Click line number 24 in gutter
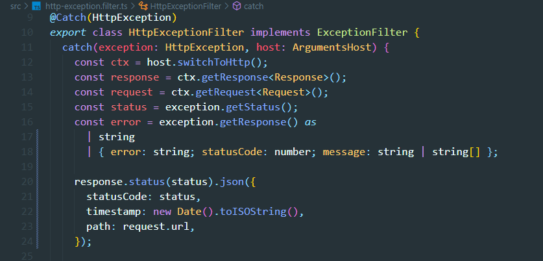This screenshot has width=543, height=261. pyautogui.click(x=27, y=242)
